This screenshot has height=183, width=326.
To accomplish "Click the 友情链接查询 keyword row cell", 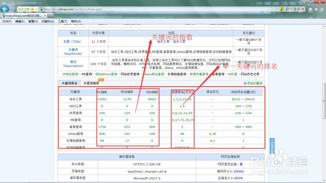I will coord(76,141).
